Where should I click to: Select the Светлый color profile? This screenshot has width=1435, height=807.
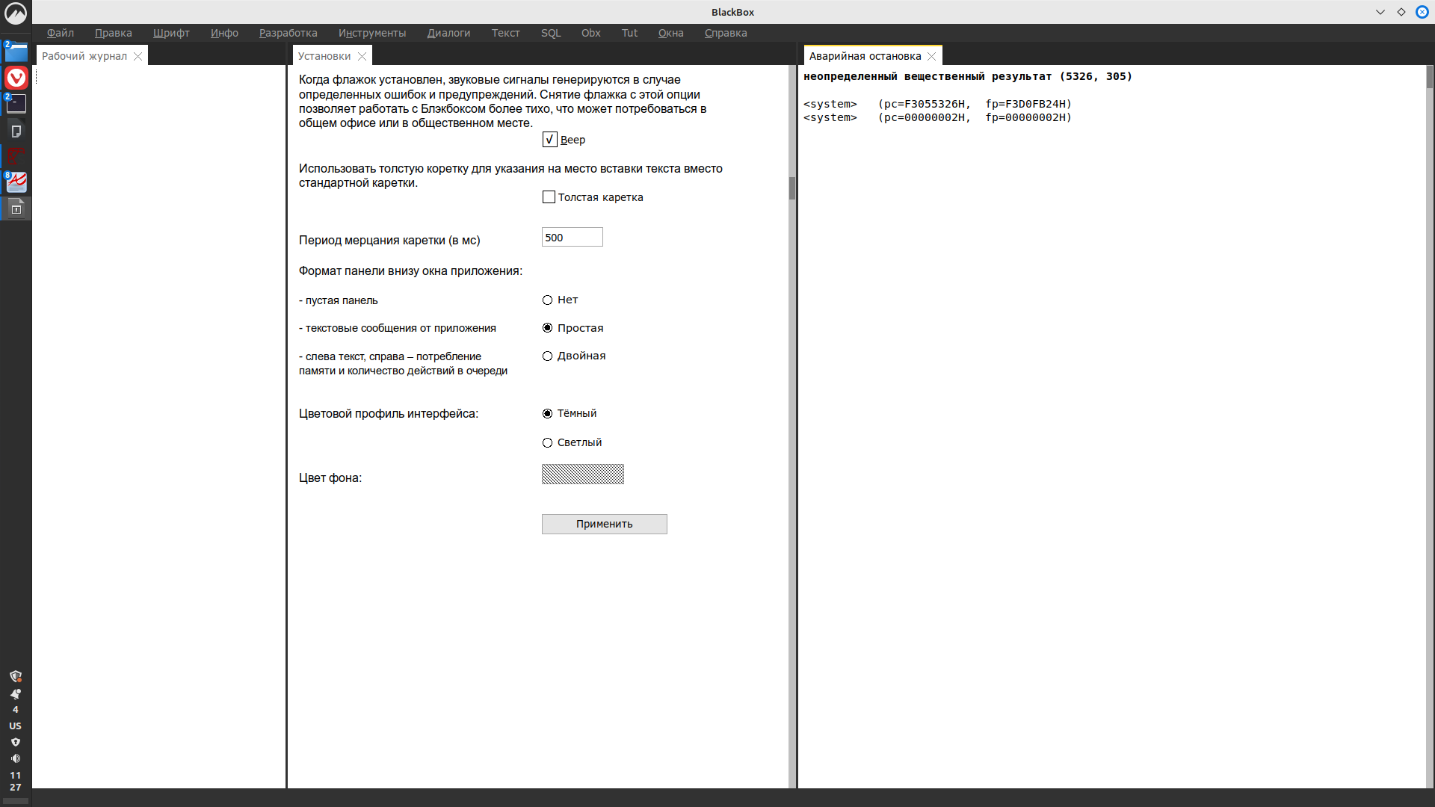(x=547, y=443)
